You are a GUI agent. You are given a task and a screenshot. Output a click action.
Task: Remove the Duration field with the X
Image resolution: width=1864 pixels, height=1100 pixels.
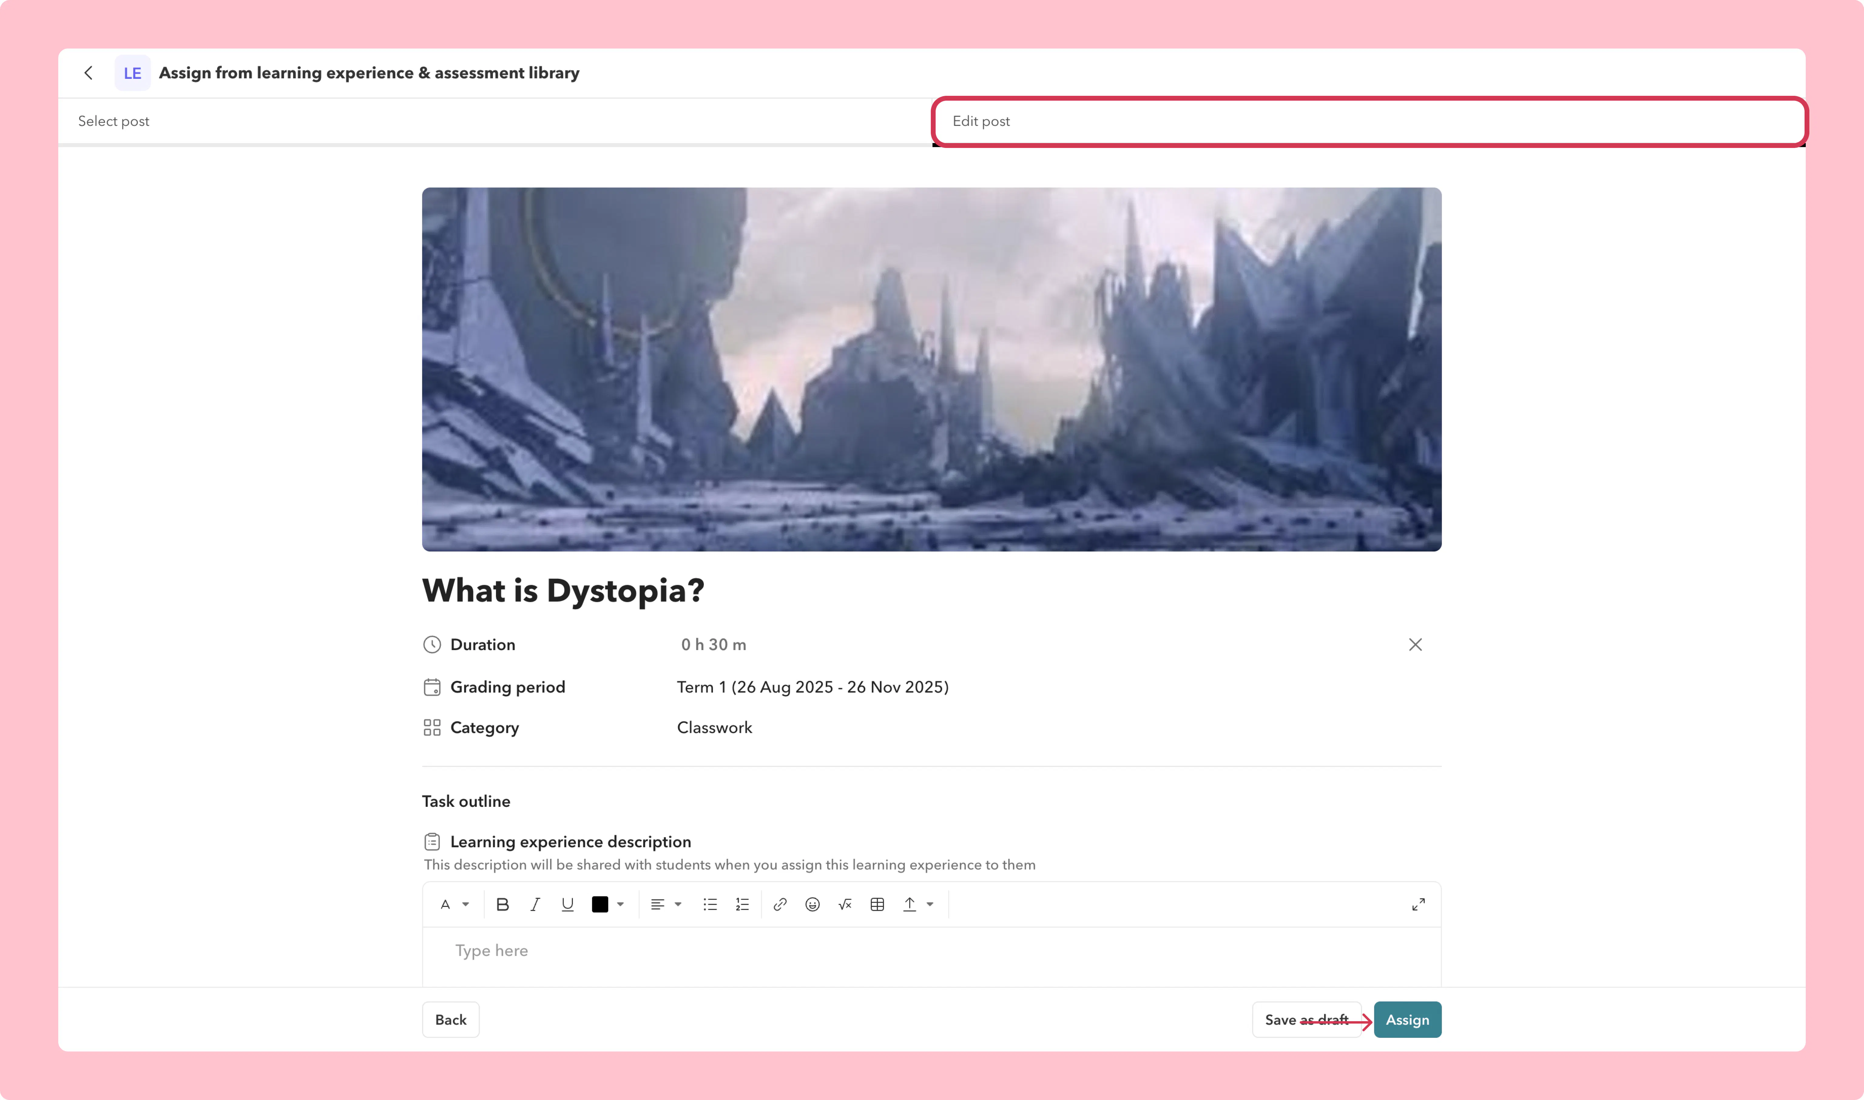(x=1415, y=645)
